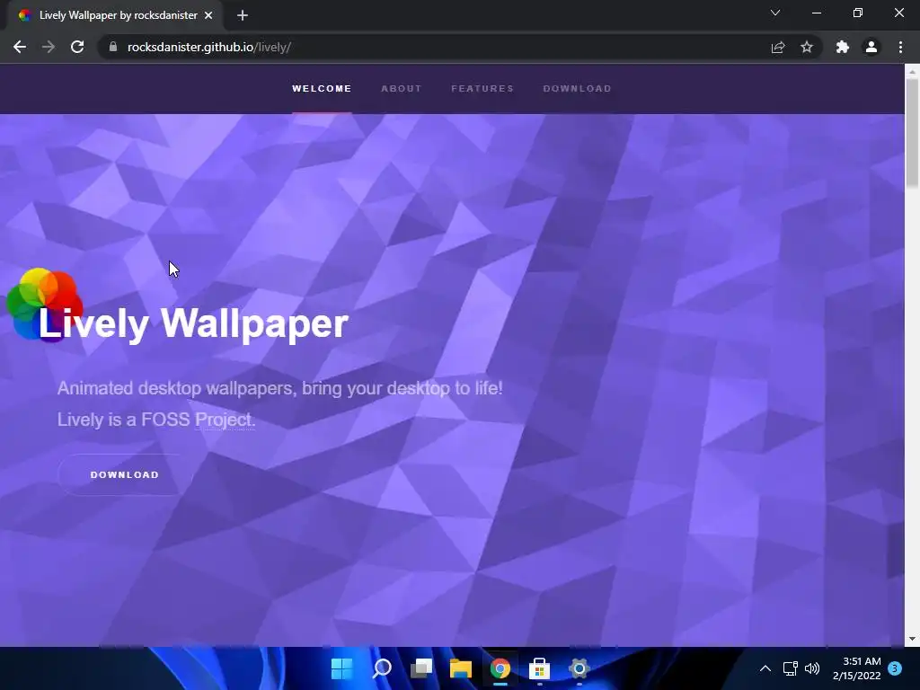Click the outlined DOWNLOAD button
The height and width of the screenshot is (690, 920).
(x=124, y=474)
